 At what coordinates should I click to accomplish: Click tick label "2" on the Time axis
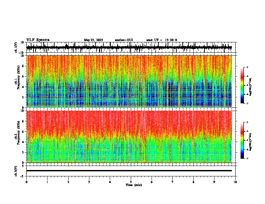68,182
